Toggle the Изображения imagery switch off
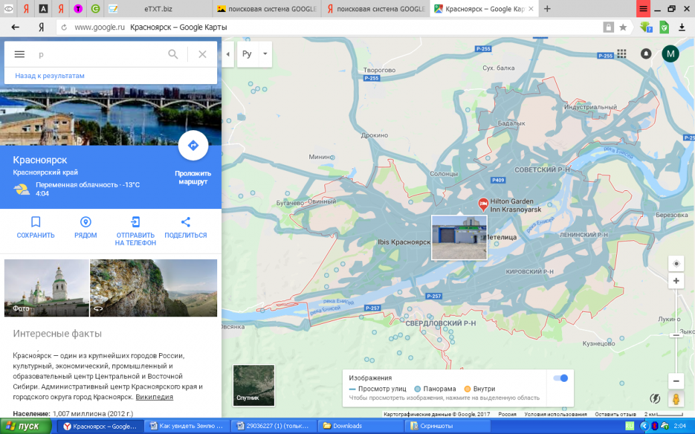 click(561, 378)
